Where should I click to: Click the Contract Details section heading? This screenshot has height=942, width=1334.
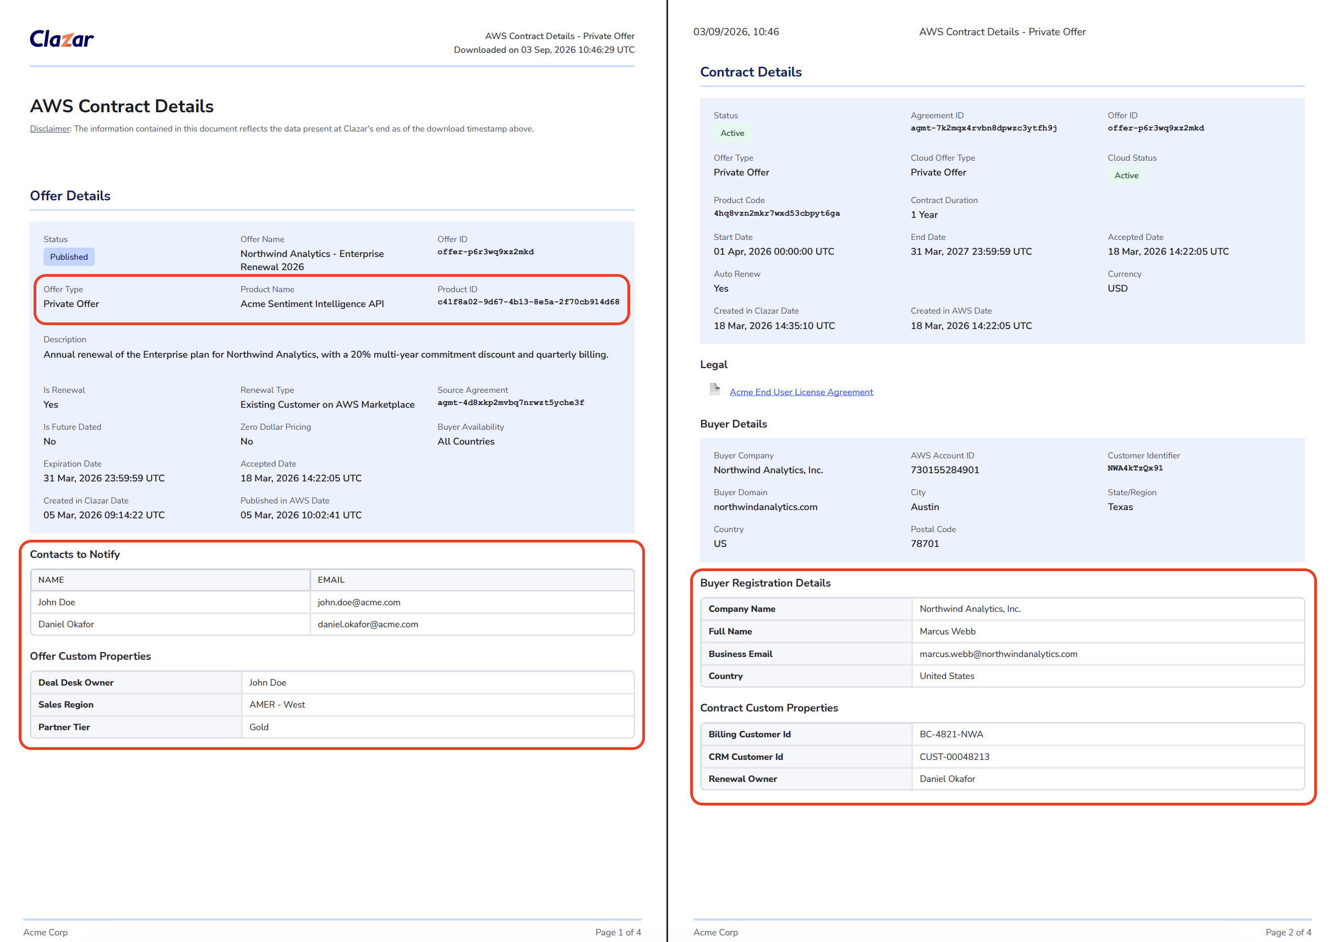click(x=750, y=72)
